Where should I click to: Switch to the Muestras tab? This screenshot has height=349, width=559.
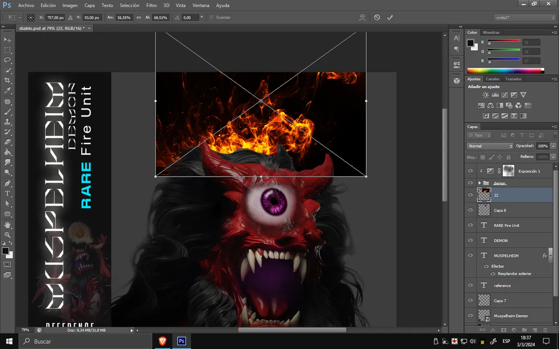coord(491,32)
